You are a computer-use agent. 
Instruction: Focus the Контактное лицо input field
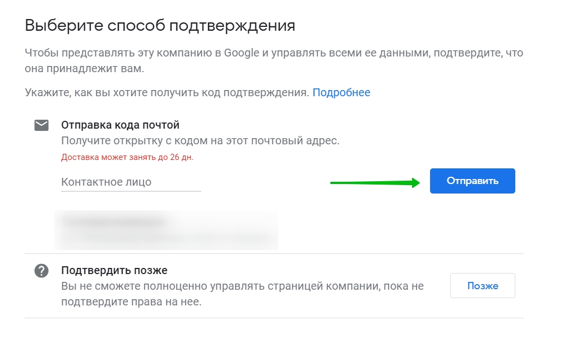click(x=131, y=182)
